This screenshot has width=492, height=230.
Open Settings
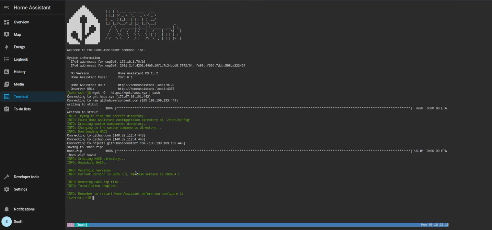[x=33, y=189]
